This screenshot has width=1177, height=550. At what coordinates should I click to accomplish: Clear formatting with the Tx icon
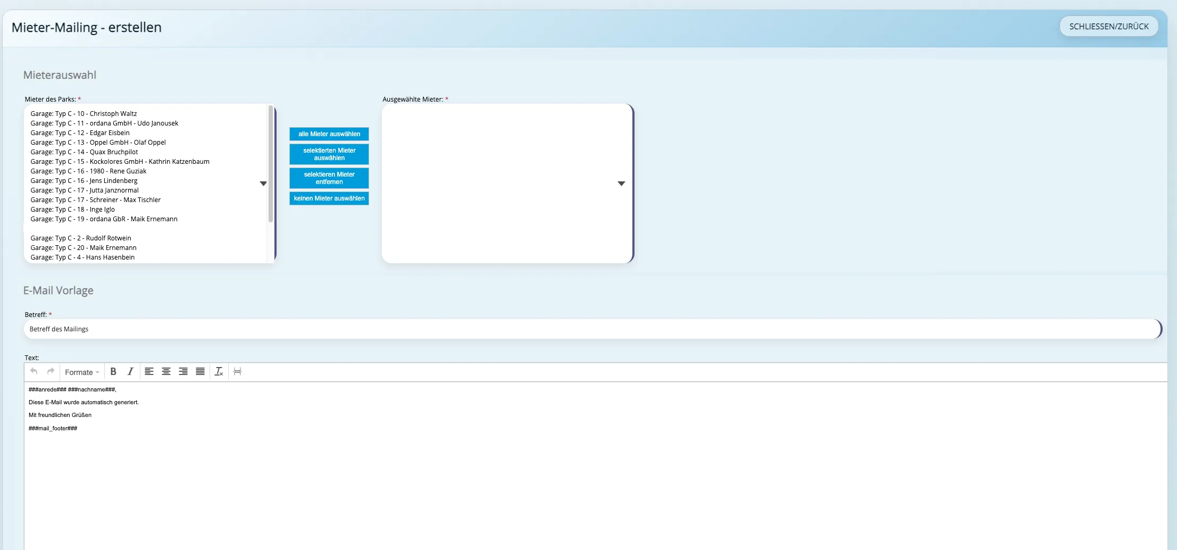(x=219, y=372)
